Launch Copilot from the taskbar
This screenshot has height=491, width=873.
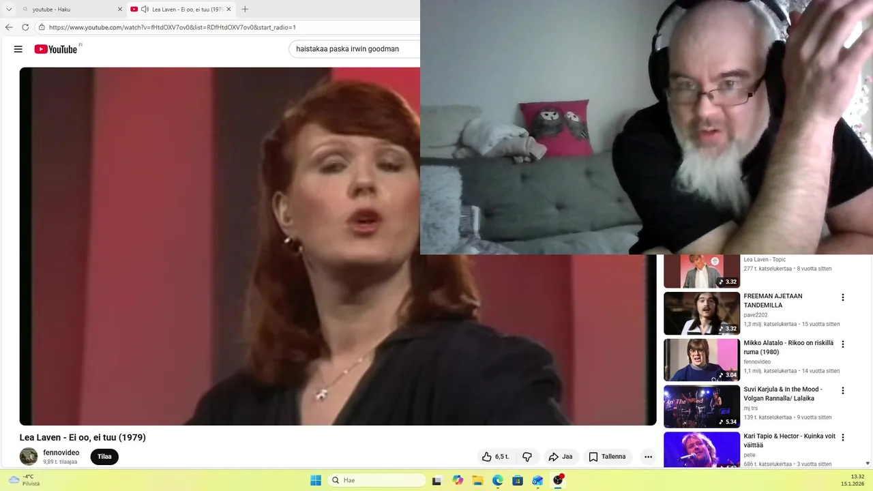458,480
